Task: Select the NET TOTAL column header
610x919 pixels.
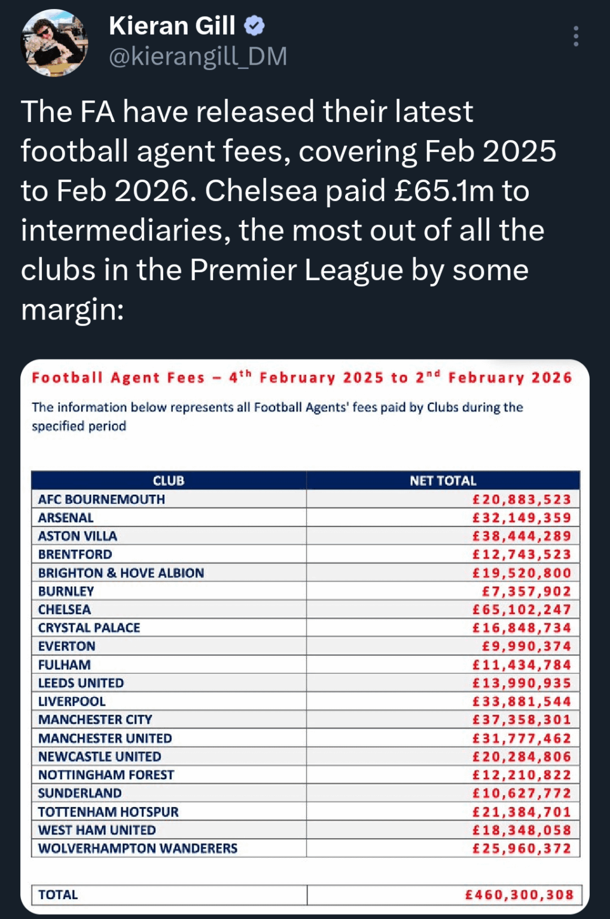Action: [x=443, y=480]
